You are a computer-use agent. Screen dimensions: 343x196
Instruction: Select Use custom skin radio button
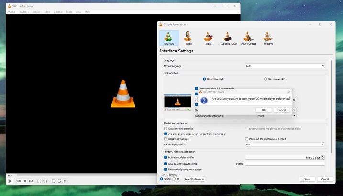pos(266,79)
